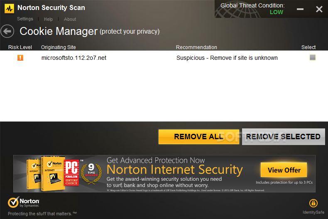Select the microsoftsto.112.2o7.net site entry
This screenshot has width=328, height=219.
point(74,58)
